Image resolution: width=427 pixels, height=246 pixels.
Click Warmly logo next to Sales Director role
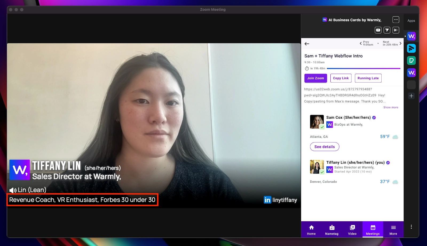(330, 170)
